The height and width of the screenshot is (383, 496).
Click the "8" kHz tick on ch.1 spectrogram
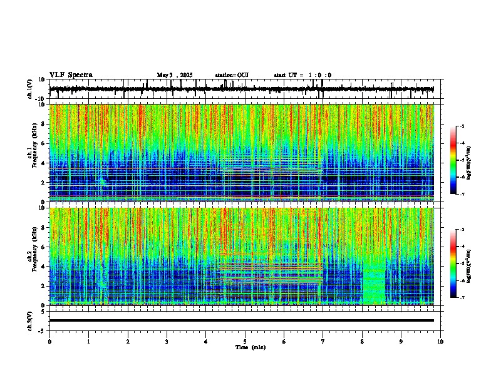44,124
